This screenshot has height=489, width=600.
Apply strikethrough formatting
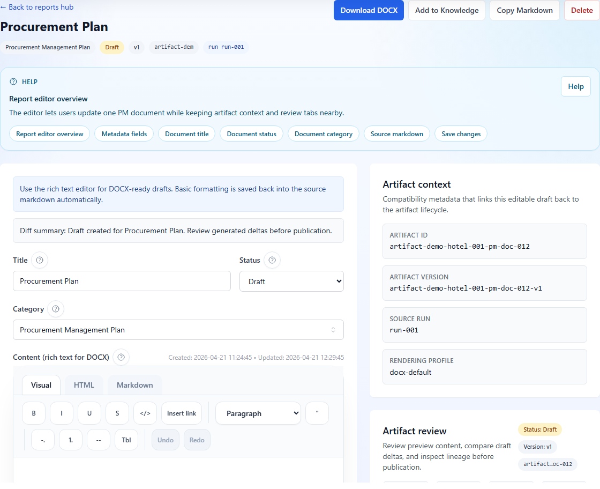[x=117, y=413]
